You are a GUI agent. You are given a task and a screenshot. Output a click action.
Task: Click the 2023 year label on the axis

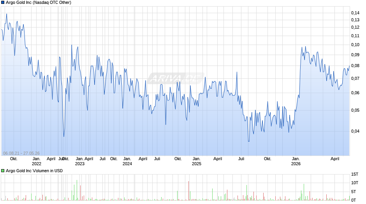click(79, 164)
